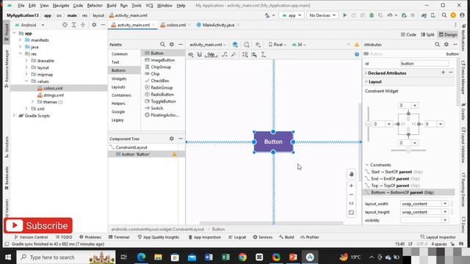Run the app with the green play icon
Image resolution: width=470 pixels, height=264 pixels.
tap(344, 15)
